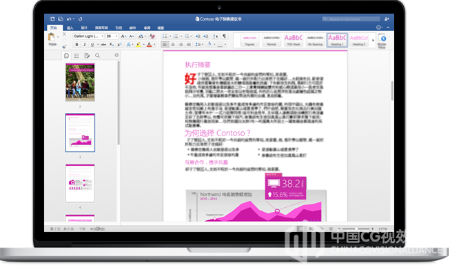Toggle align left paragraph button
The height and width of the screenshot is (269, 450).
click(165, 45)
